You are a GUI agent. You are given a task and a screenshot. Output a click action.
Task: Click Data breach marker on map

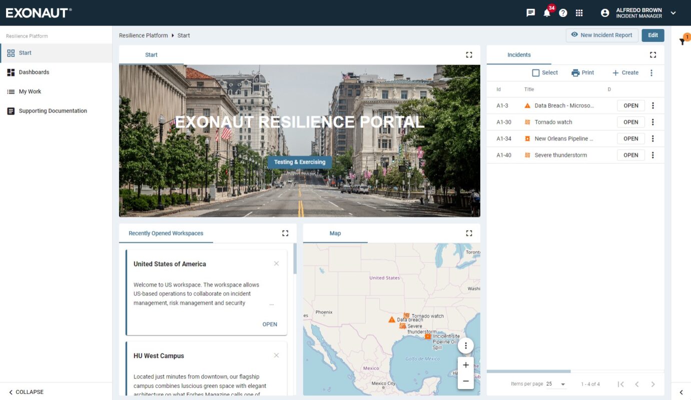(392, 319)
